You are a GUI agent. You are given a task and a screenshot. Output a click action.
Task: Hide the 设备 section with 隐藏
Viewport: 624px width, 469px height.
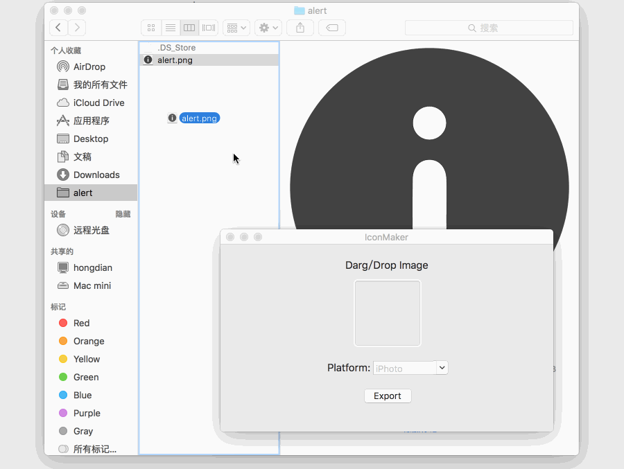click(x=123, y=214)
